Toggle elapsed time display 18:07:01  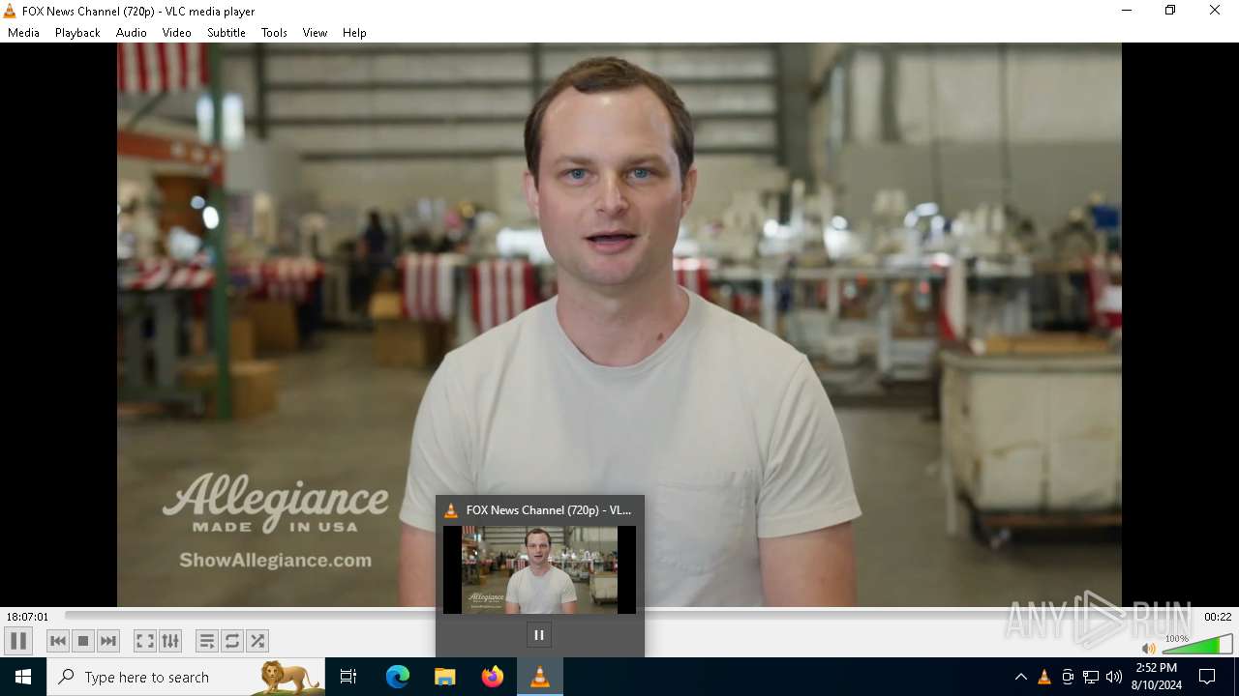click(x=27, y=617)
